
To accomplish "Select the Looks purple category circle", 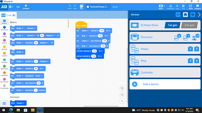I will [x=4, y=34].
